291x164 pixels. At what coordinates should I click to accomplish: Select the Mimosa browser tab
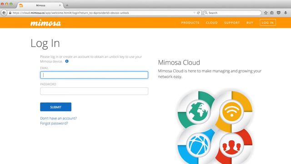click(x=40, y=5)
